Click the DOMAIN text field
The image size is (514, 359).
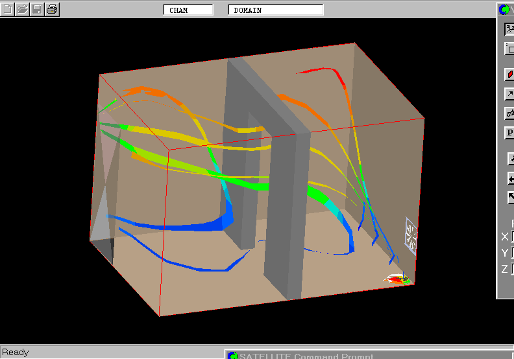pos(275,10)
